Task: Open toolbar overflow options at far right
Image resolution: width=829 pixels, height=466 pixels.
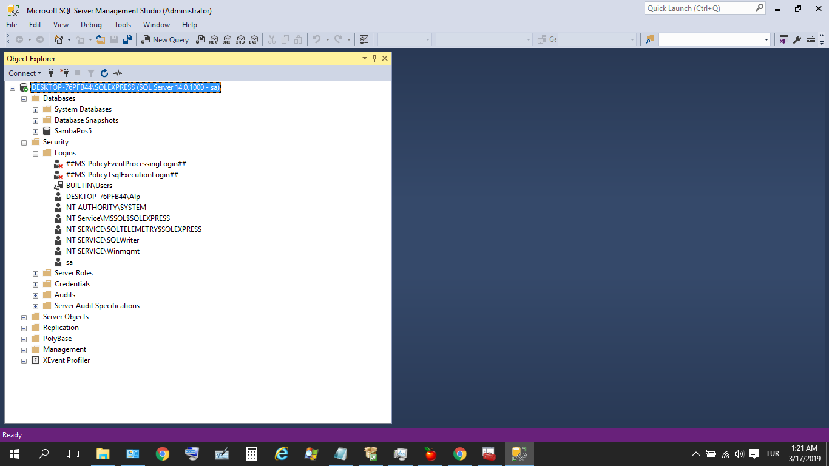Action: pyautogui.click(x=822, y=39)
